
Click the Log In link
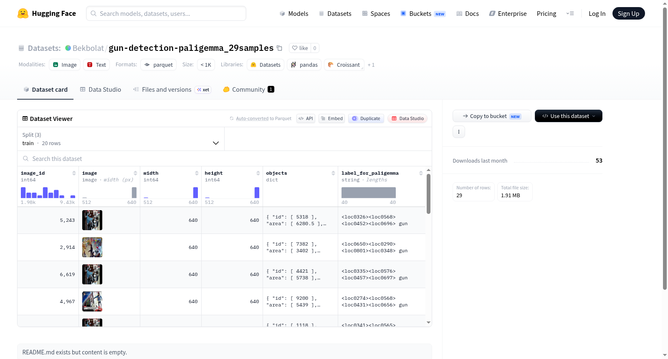tap(597, 14)
